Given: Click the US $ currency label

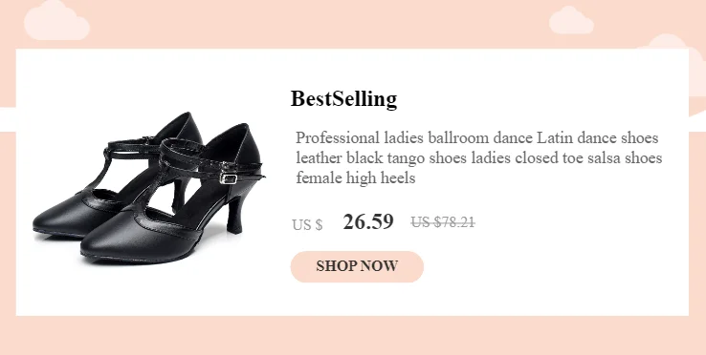Looking at the screenshot, I should click(x=307, y=224).
